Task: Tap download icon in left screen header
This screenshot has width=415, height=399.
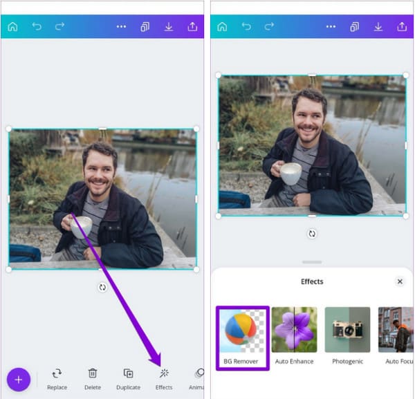Action: point(169,27)
